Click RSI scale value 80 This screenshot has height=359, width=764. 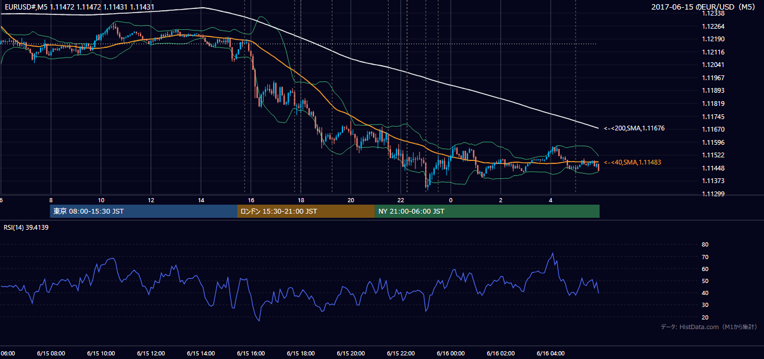(705, 245)
